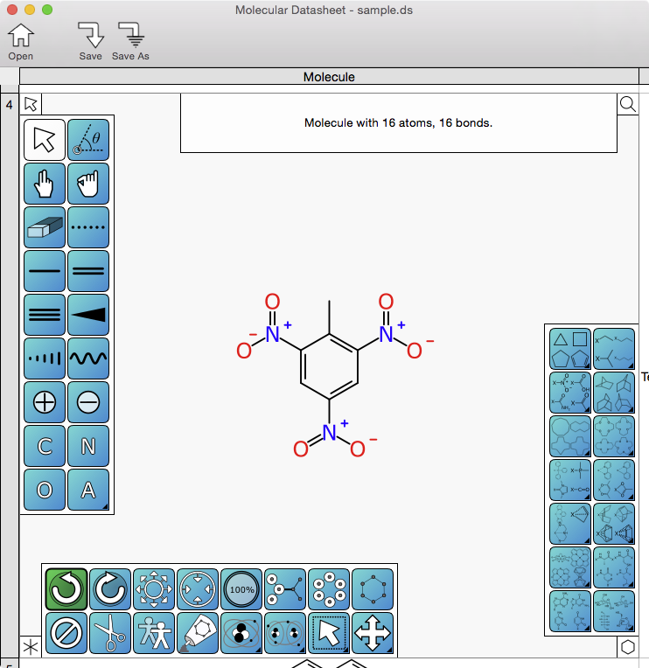Screen dimensions: 649x668
Task: Click the Save As button
Action: 130,42
